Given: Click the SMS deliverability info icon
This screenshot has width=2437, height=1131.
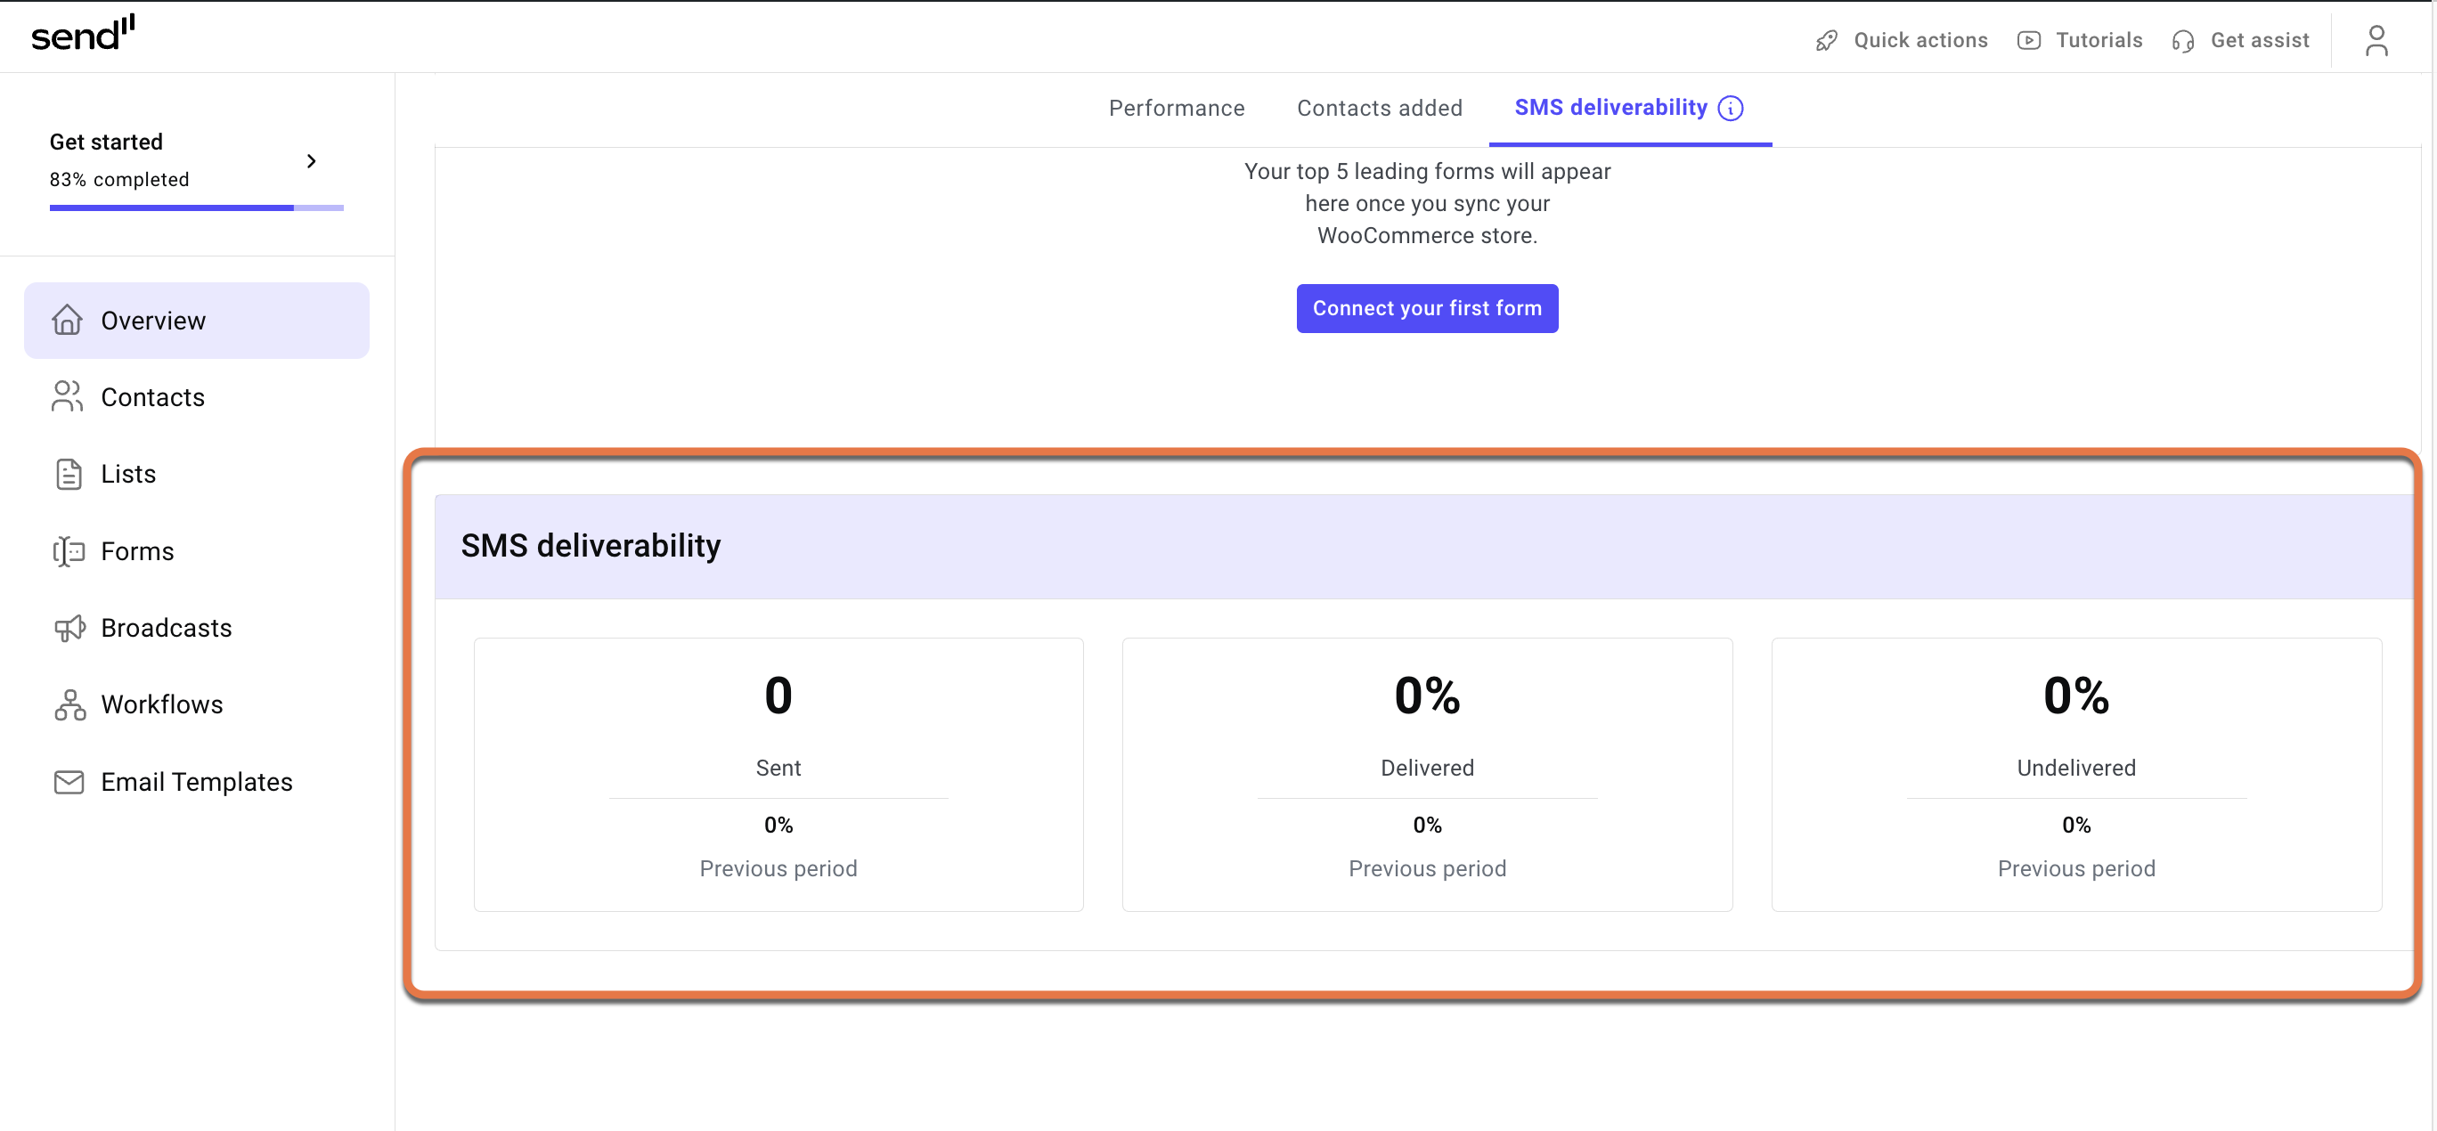Looking at the screenshot, I should pos(1731,108).
